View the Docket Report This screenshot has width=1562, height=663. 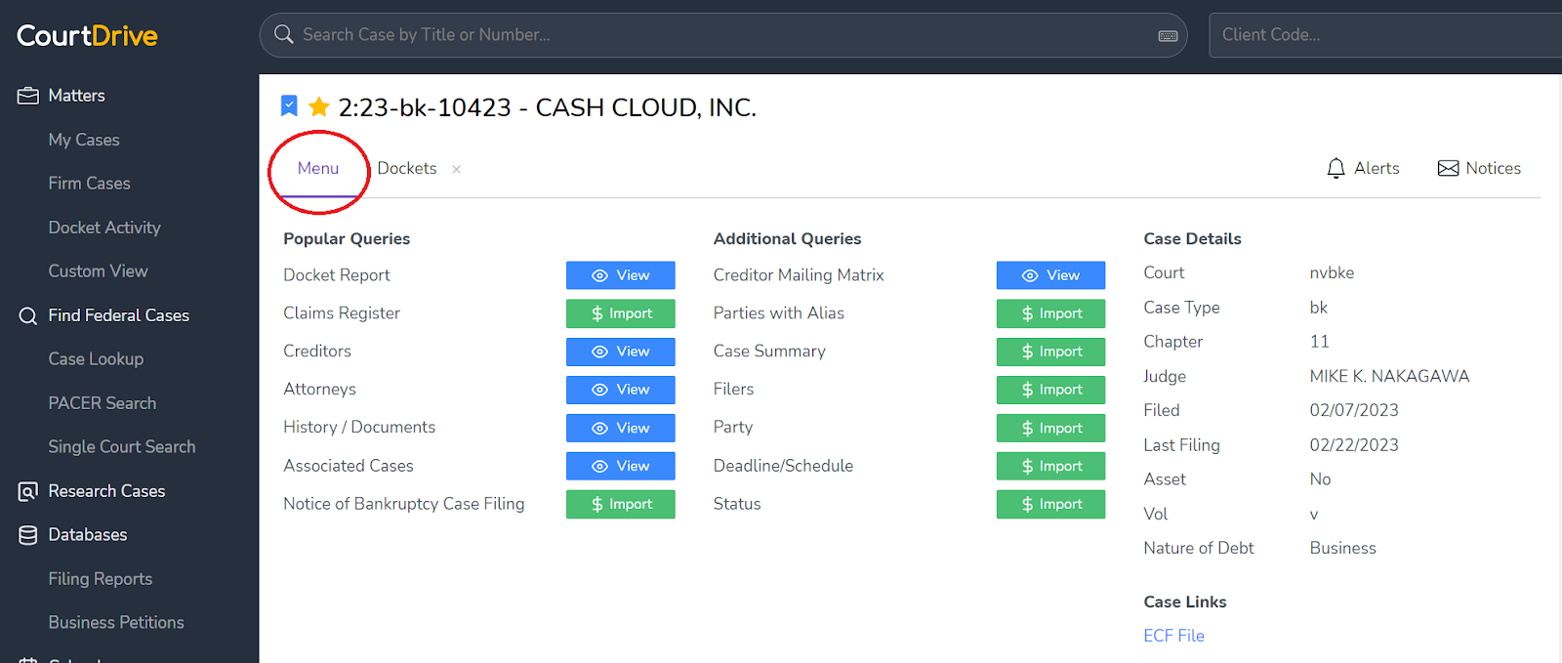pyautogui.click(x=621, y=275)
